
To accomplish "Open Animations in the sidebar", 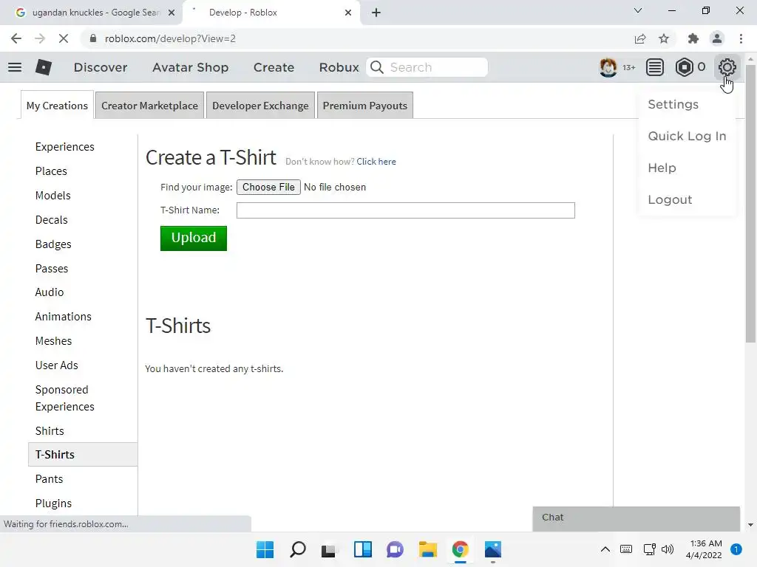I will click(x=64, y=316).
